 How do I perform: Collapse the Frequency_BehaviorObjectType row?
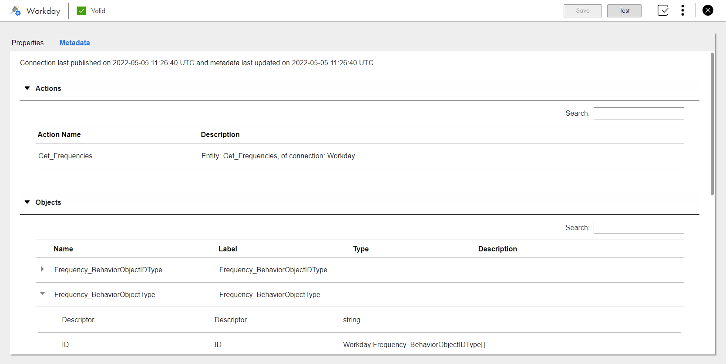coord(42,294)
